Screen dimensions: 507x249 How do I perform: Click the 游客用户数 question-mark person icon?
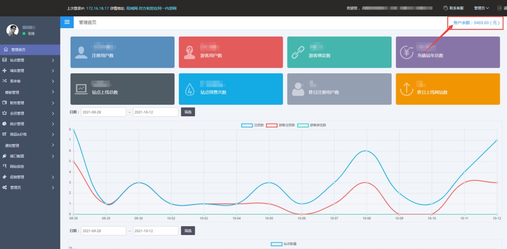coord(189,52)
